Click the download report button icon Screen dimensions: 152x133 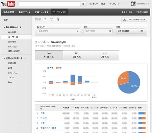coord(125,20)
